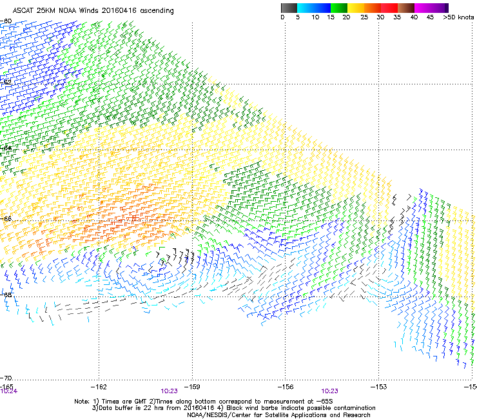Click the brown 35-40 knots legend swatch

tap(406, 8)
